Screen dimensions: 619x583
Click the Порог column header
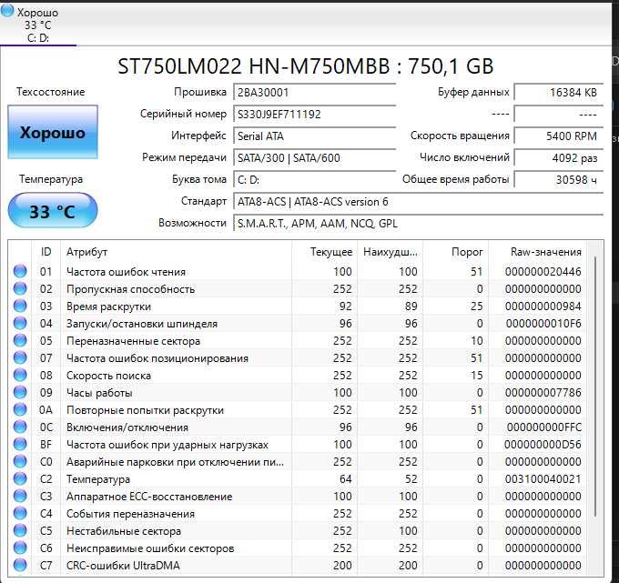coord(455,252)
